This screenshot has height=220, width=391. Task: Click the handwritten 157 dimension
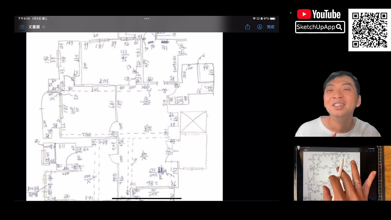coord(69,44)
